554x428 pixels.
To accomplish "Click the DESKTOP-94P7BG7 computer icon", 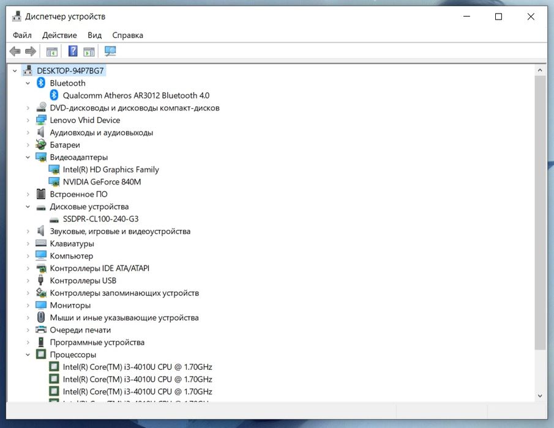I will [x=28, y=70].
